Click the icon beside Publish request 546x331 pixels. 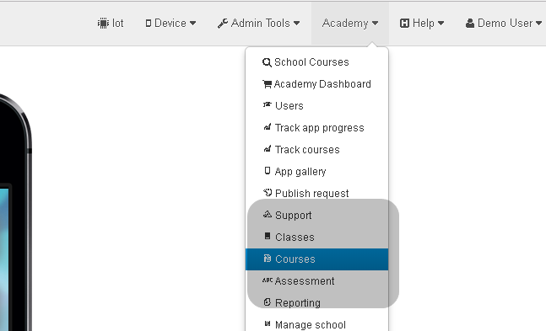pyautogui.click(x=267, y=192)
